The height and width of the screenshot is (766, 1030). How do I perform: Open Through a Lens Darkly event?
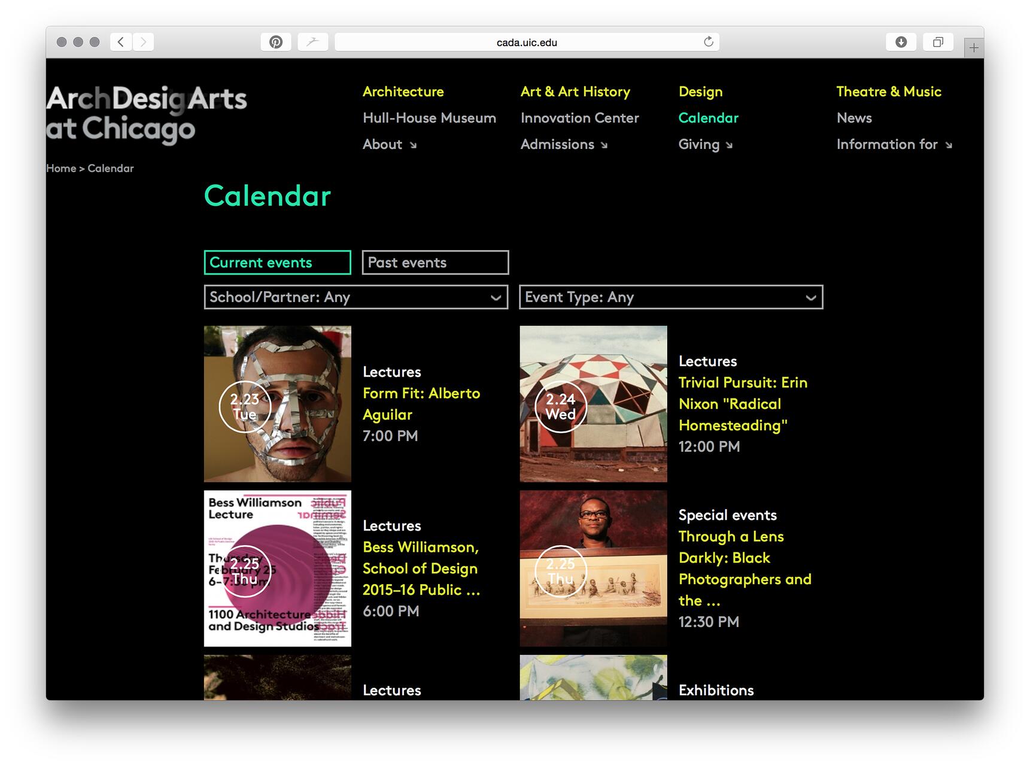(745, 569)
